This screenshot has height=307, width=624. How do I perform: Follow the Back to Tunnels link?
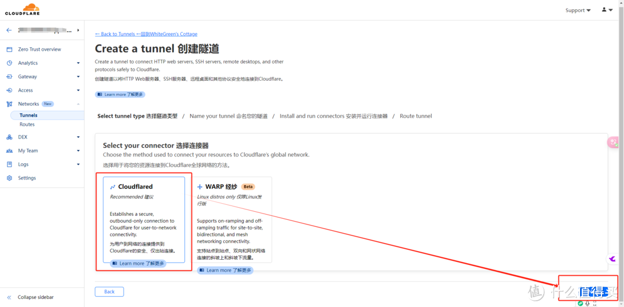[x=146, y=34]
